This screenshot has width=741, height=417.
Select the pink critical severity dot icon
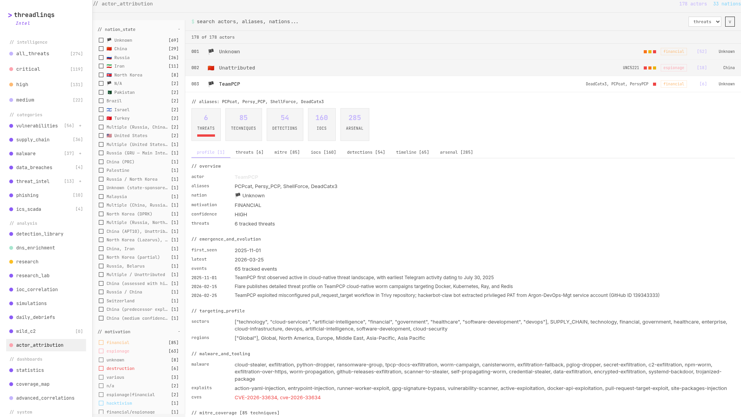point(11,69)
